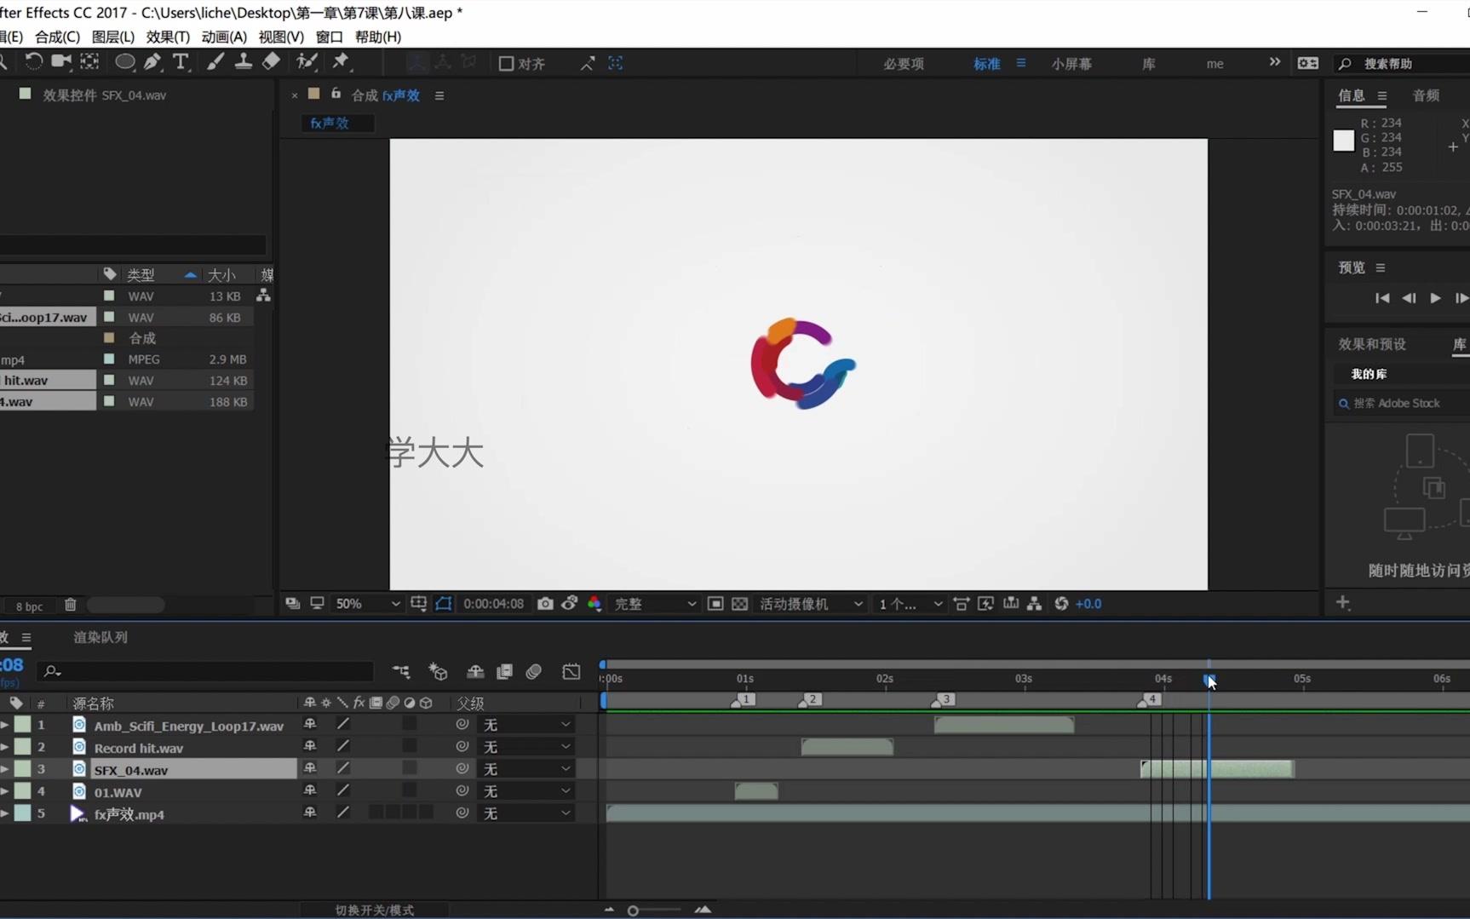Screen dimensions: 1470x919
Task: Click the white color swatch in info panel
Action: [x=1343, y=141]
